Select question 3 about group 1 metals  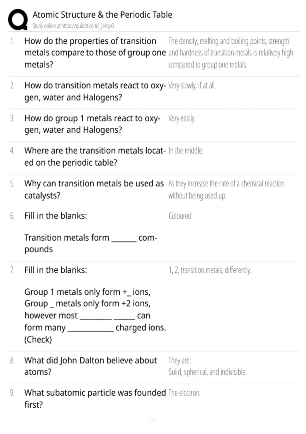(92, 124)
